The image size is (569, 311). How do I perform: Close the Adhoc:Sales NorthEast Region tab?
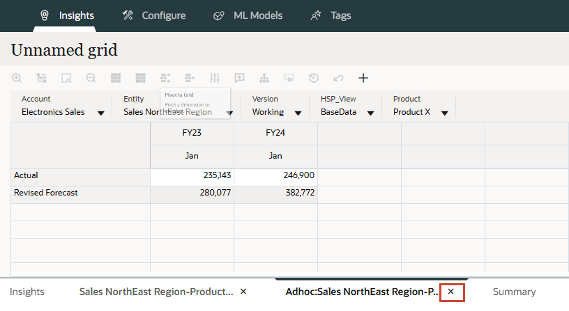[451, 292]
